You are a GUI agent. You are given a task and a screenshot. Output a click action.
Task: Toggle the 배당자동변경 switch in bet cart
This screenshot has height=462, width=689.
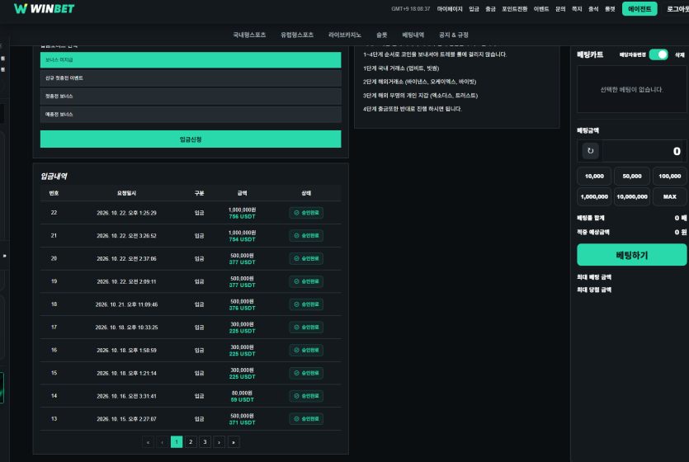[x=658, y=54]
